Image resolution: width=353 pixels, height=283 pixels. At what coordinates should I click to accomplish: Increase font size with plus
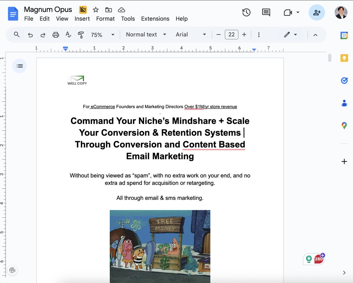tap(244, 35)
